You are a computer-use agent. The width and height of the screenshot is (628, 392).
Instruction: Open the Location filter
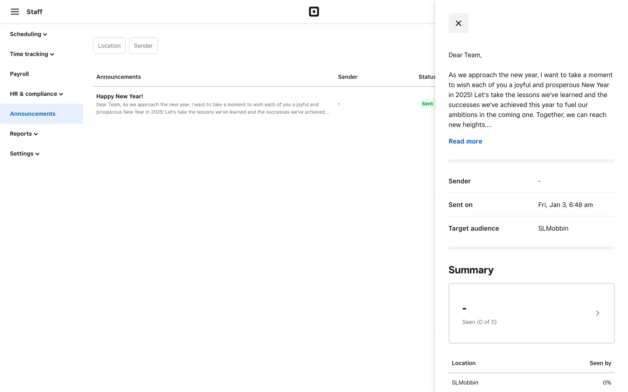[109, 46]
